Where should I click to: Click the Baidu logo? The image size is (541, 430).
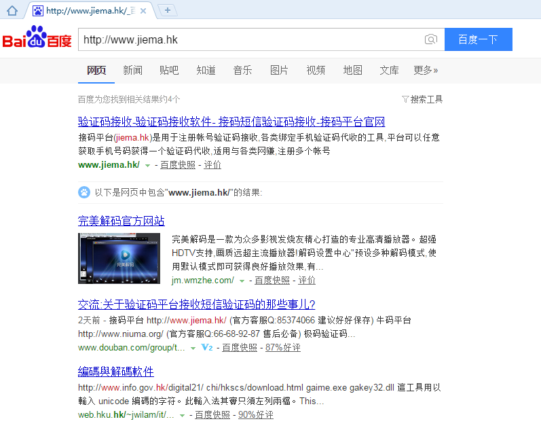pyautogui.click(x=37, y=37)
